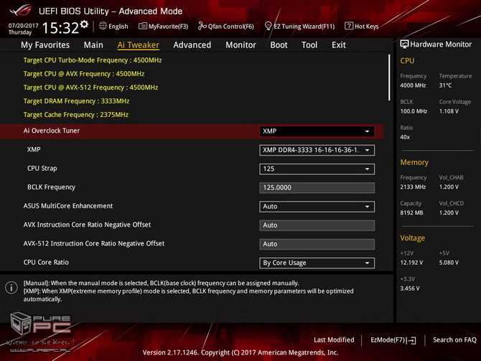Click the BCLK Frequency input field
The height and width of the screenshot is (361, 481).
317,188
